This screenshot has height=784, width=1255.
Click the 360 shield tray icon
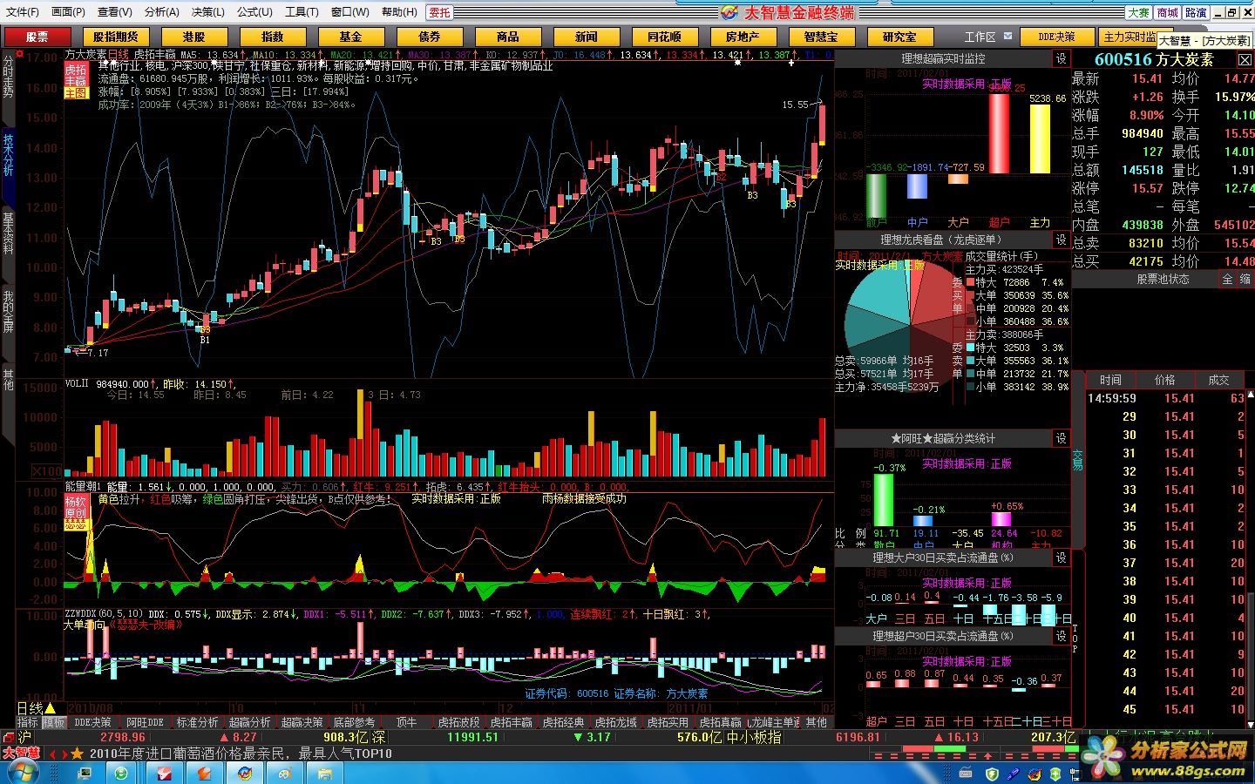click(993, 774)
